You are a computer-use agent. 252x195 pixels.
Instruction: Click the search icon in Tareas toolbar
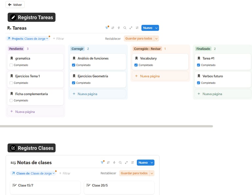(125, 28)
